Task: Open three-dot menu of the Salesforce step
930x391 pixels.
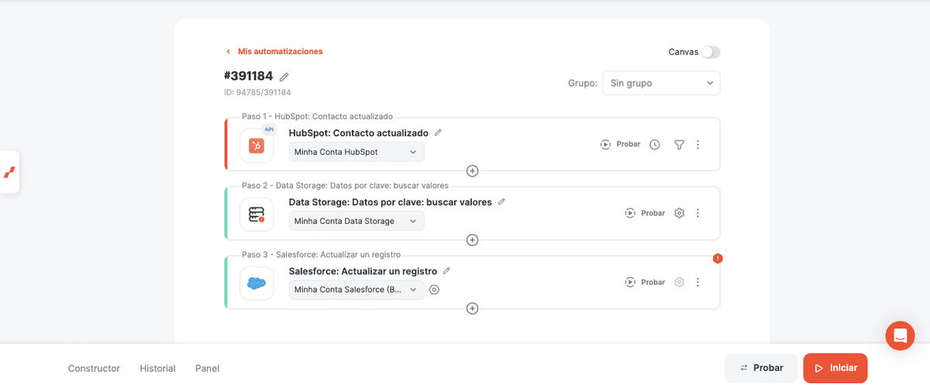Action: click(698, 282)
